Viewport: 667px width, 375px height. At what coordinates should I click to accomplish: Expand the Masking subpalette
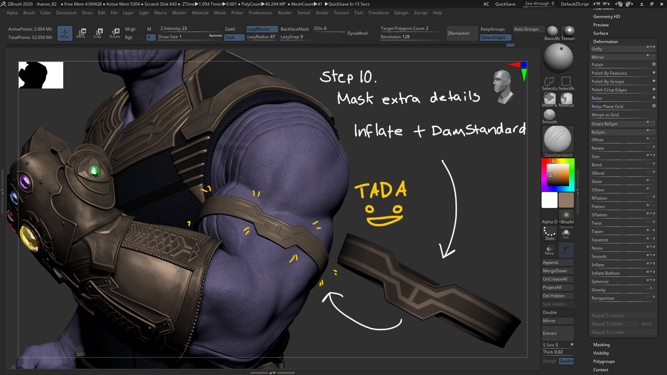pos(601,345)
